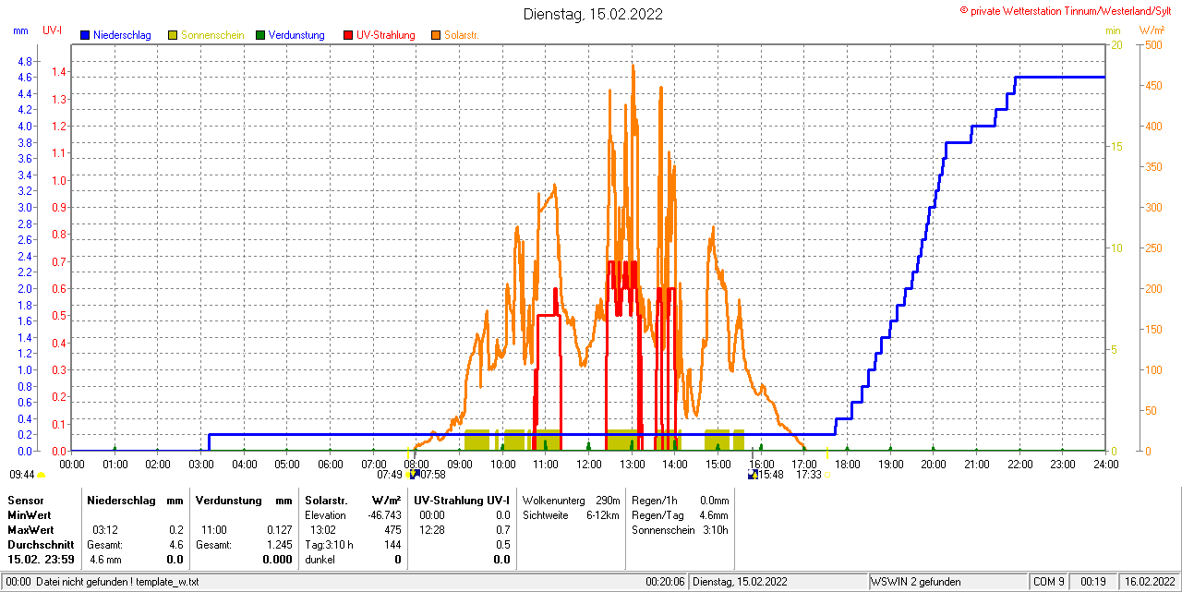Click the 00:19 status bar cell

[x=1093, y=582]
